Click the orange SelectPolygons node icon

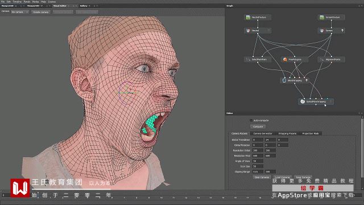(x=285, y=59)
